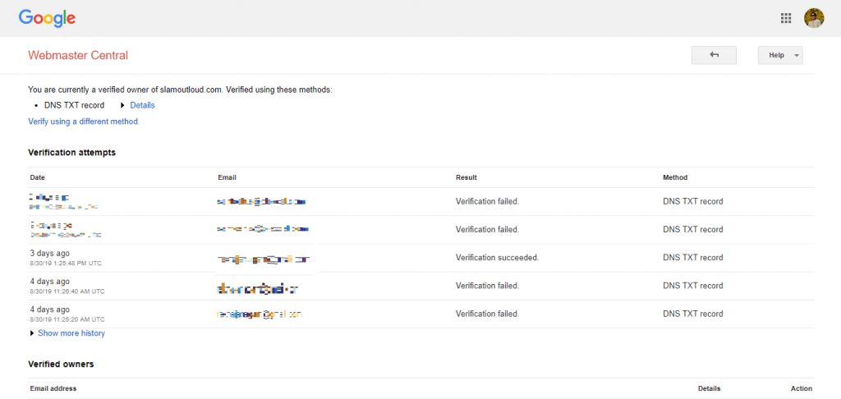Click the Details link beside DNS TXT record
This screenshot has height=399, width=841.
click(142, 105)
